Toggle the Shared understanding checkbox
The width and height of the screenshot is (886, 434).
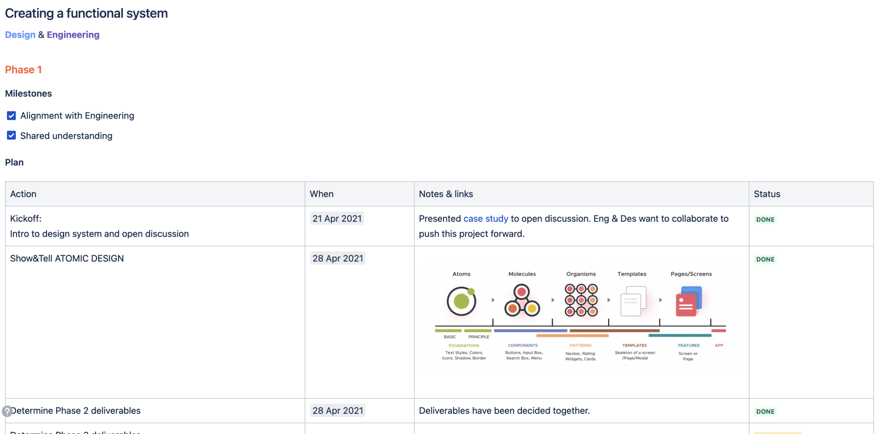click(12, 135)
